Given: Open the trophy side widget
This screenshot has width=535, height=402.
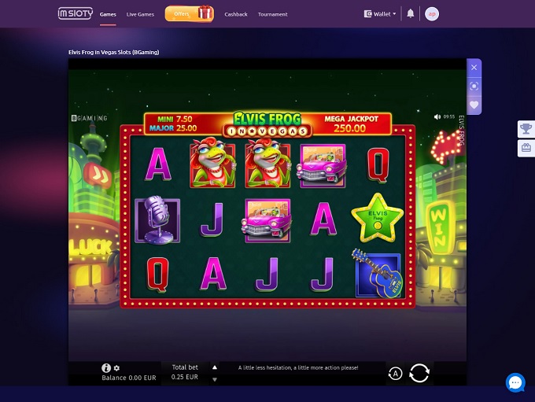Looking at the screenshot, I should point(526,129).
